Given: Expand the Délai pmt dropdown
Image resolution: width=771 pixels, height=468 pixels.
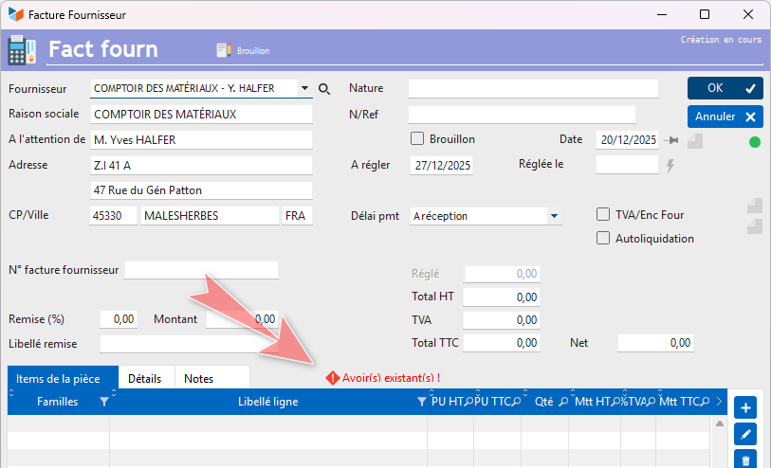Looking at the screenshot, I should tap(554, 216).
